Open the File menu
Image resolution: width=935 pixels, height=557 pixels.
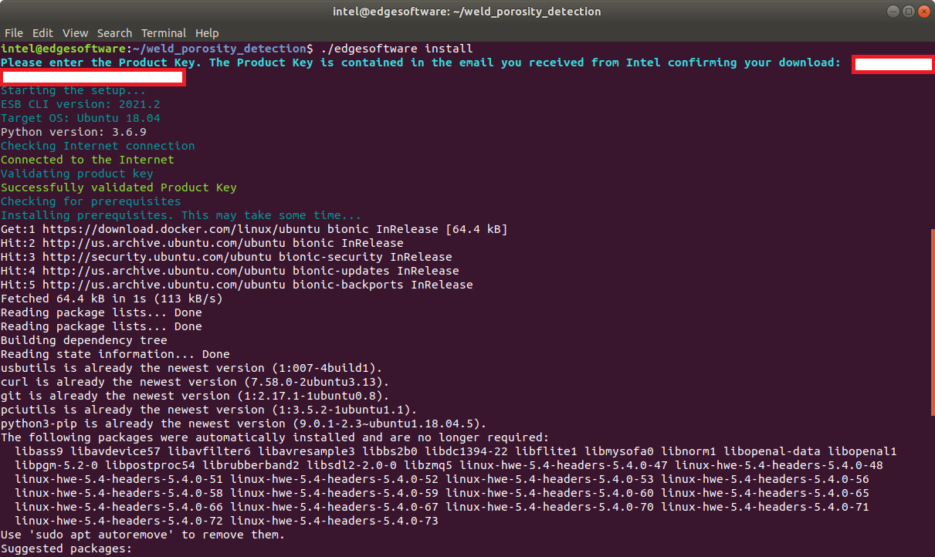[x=14, y=33]
